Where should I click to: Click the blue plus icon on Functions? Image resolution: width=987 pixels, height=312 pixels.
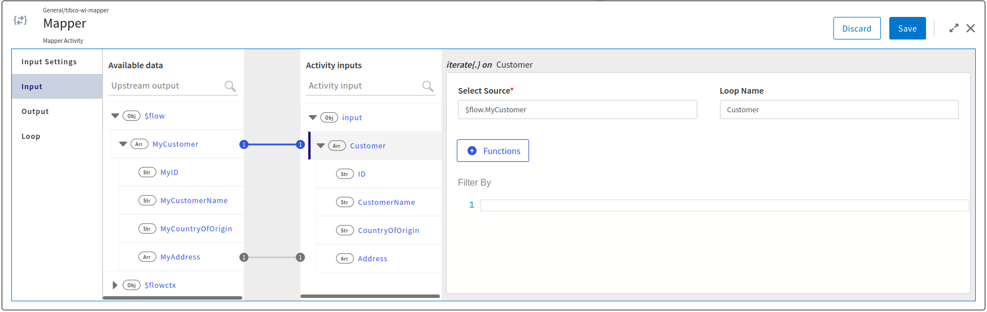click(472, 151)
